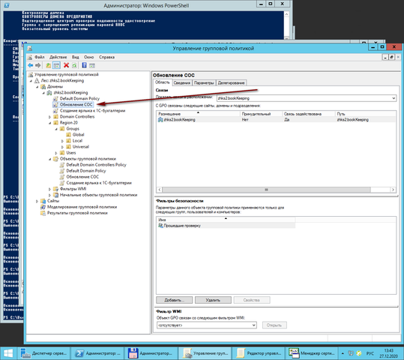The height and width of the screenshot is (360, 404).
Task: Click the Удалить button
Action: [213, 300]
